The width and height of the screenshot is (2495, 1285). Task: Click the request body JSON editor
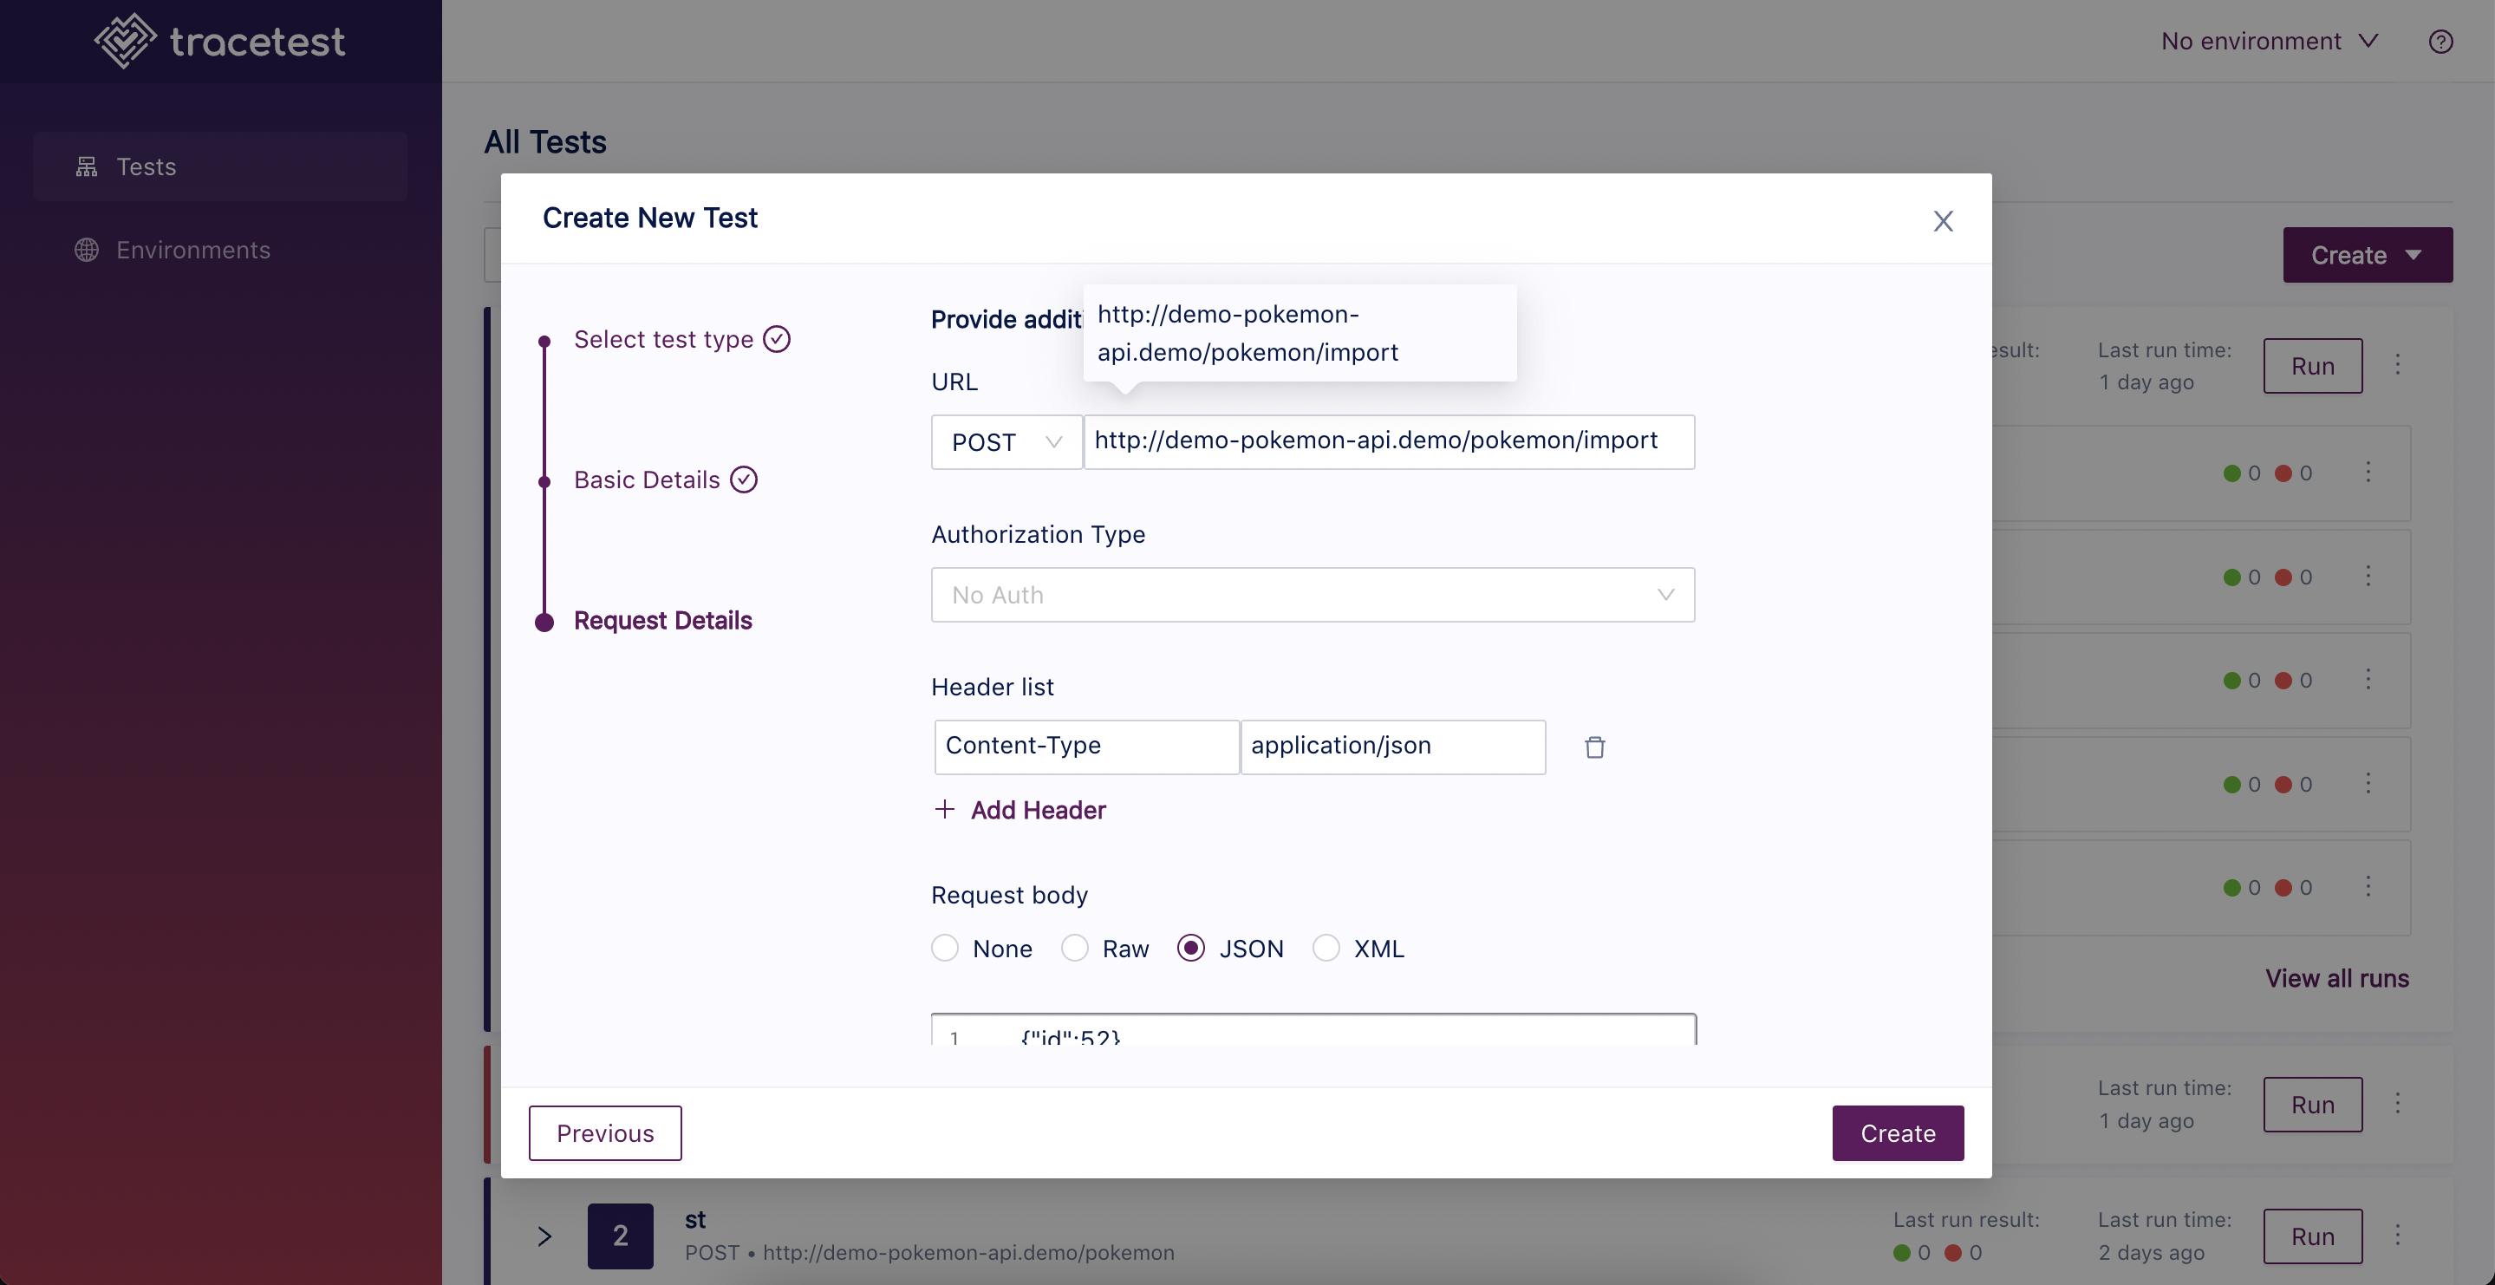[x=1313, y=1030]
